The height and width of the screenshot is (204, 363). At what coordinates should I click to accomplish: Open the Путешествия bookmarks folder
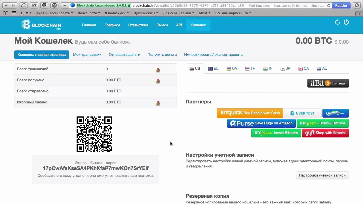(x=146, y=13)
